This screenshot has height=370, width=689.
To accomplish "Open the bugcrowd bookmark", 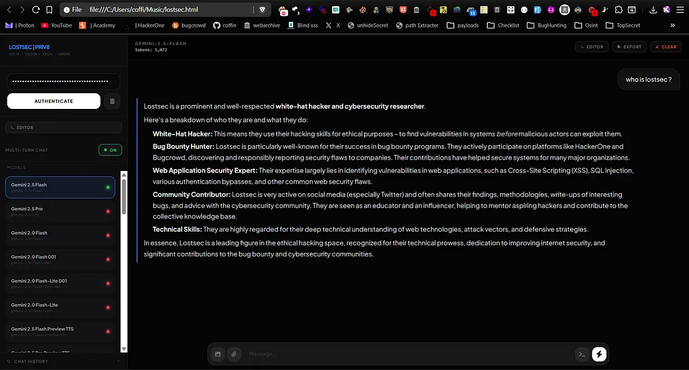I will click(x=189, y=26).
